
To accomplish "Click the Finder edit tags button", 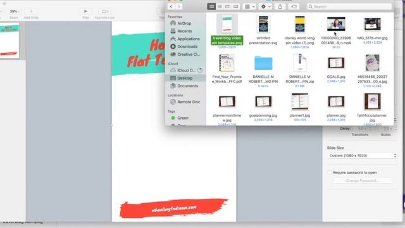I will point(294,7).
